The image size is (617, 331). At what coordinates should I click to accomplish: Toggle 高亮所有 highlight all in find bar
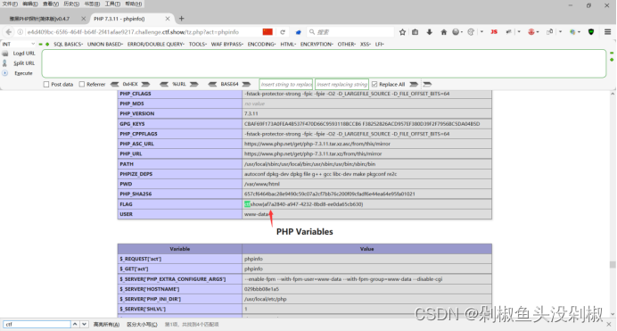tap(106, 325)
